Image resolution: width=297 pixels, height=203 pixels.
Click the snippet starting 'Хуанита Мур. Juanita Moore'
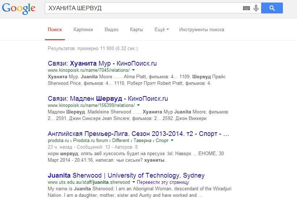(137, 80)
